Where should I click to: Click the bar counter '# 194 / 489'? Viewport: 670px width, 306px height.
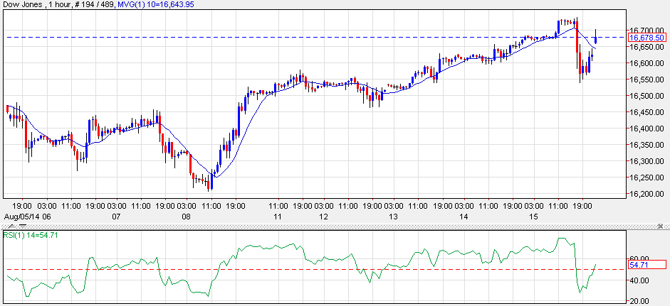98,4
